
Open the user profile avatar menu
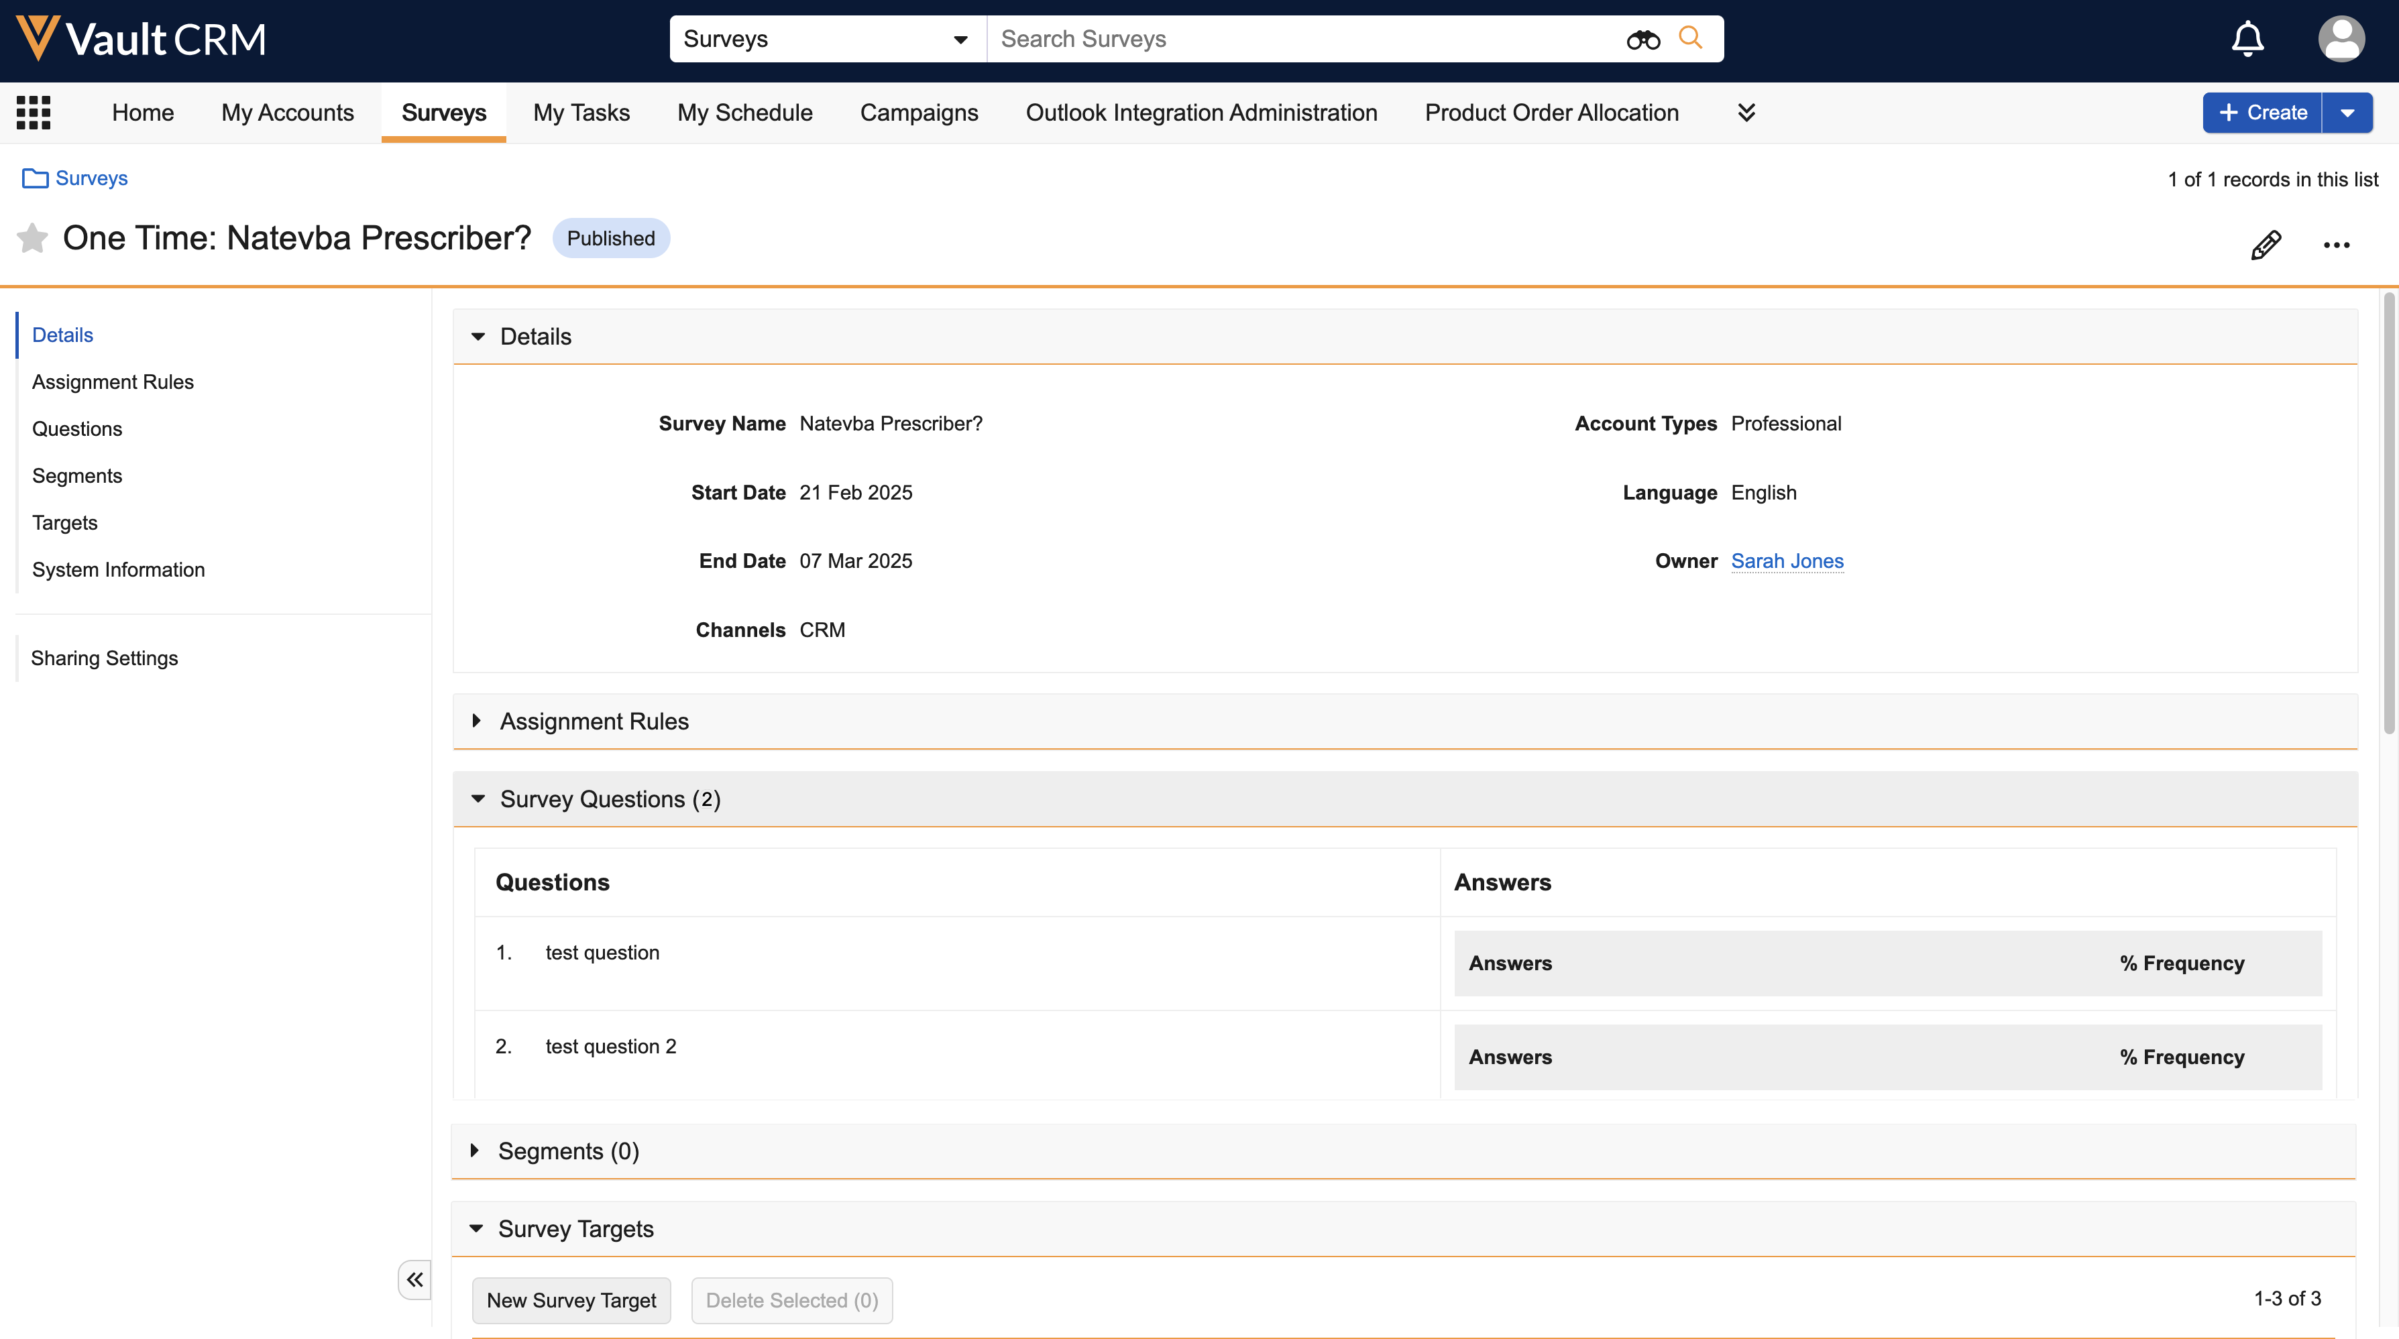[x=2341, y=39]
